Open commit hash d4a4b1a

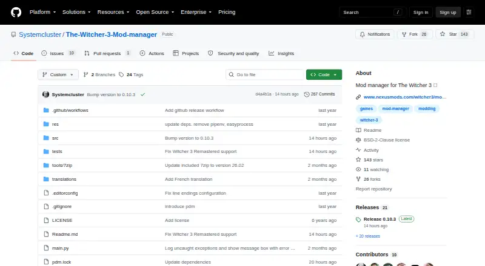pos(263,94)
